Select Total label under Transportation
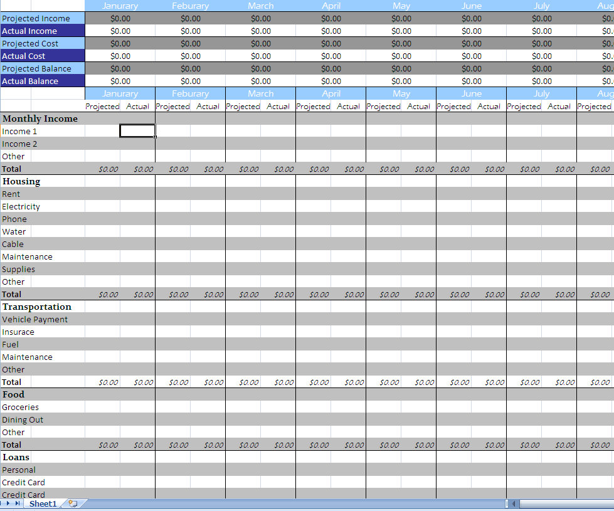 pyautogui.click(x=11, y=382)
